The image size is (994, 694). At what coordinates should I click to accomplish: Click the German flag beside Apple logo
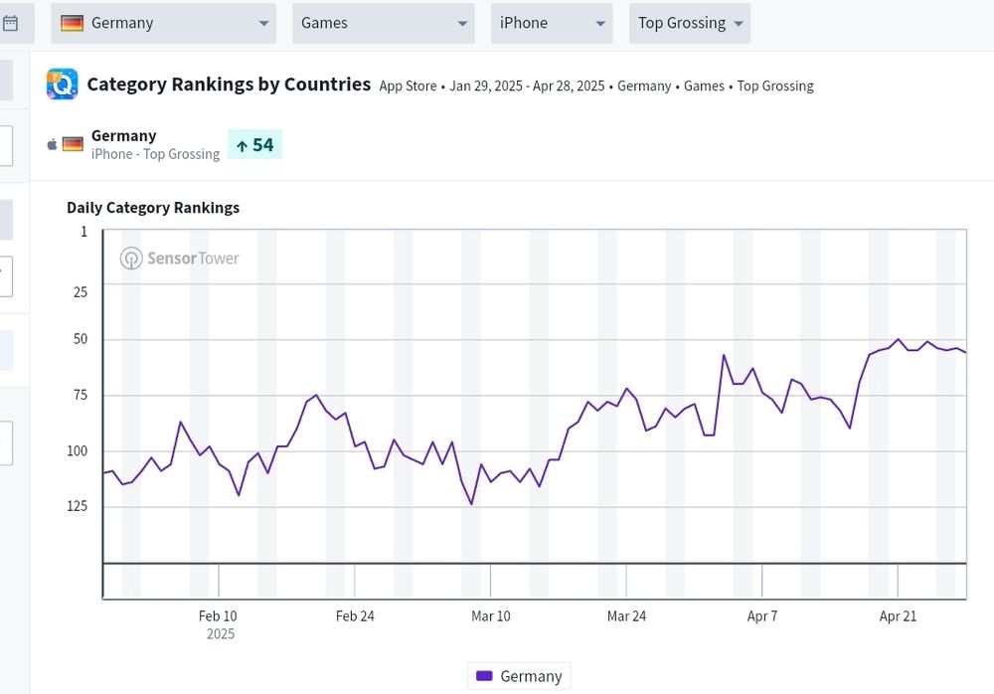(73, 144)
